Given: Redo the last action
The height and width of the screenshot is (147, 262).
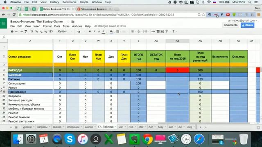Looking at the screenshot, I should pos(21,31).
